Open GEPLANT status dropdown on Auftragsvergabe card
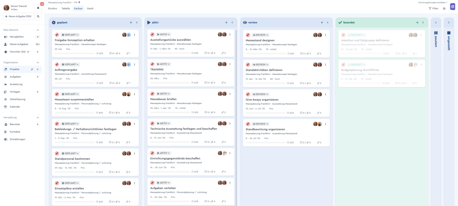 pos(70,65)
